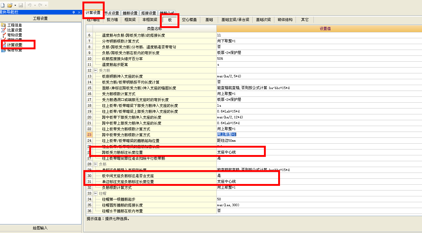Switch to the 计算设置 tab
The width and height of the screenshot is (422, 233).
[x=93, y=13]
